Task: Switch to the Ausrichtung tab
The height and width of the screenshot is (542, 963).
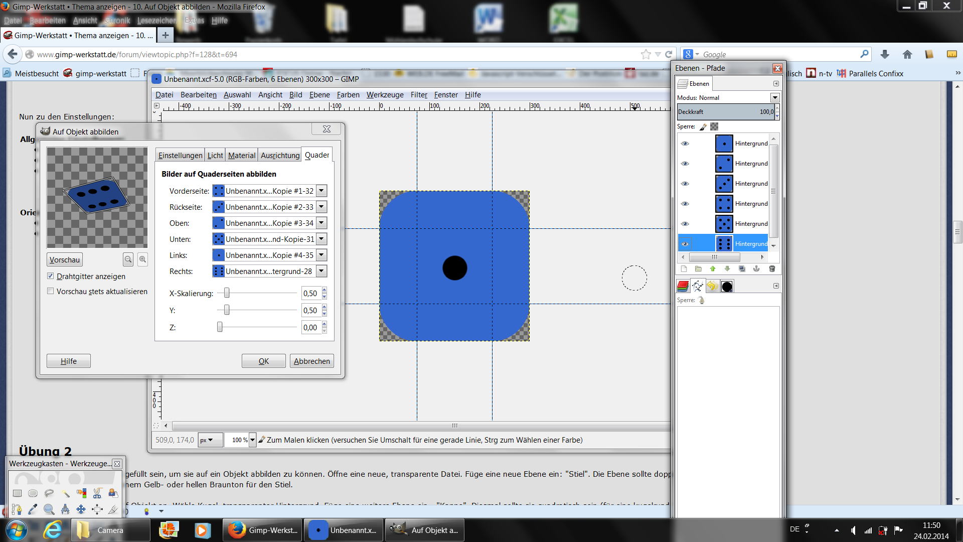Action: [x=280, y=156]
